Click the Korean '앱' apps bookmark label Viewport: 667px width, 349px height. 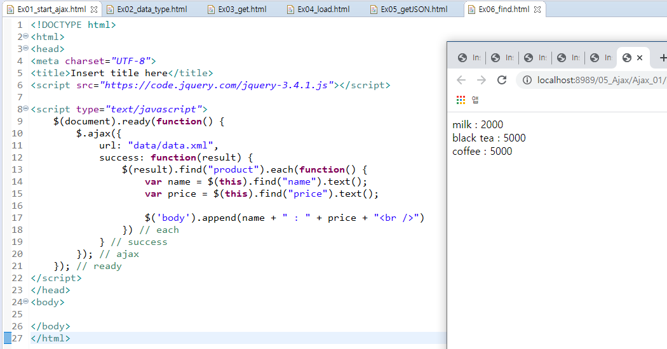475,100
